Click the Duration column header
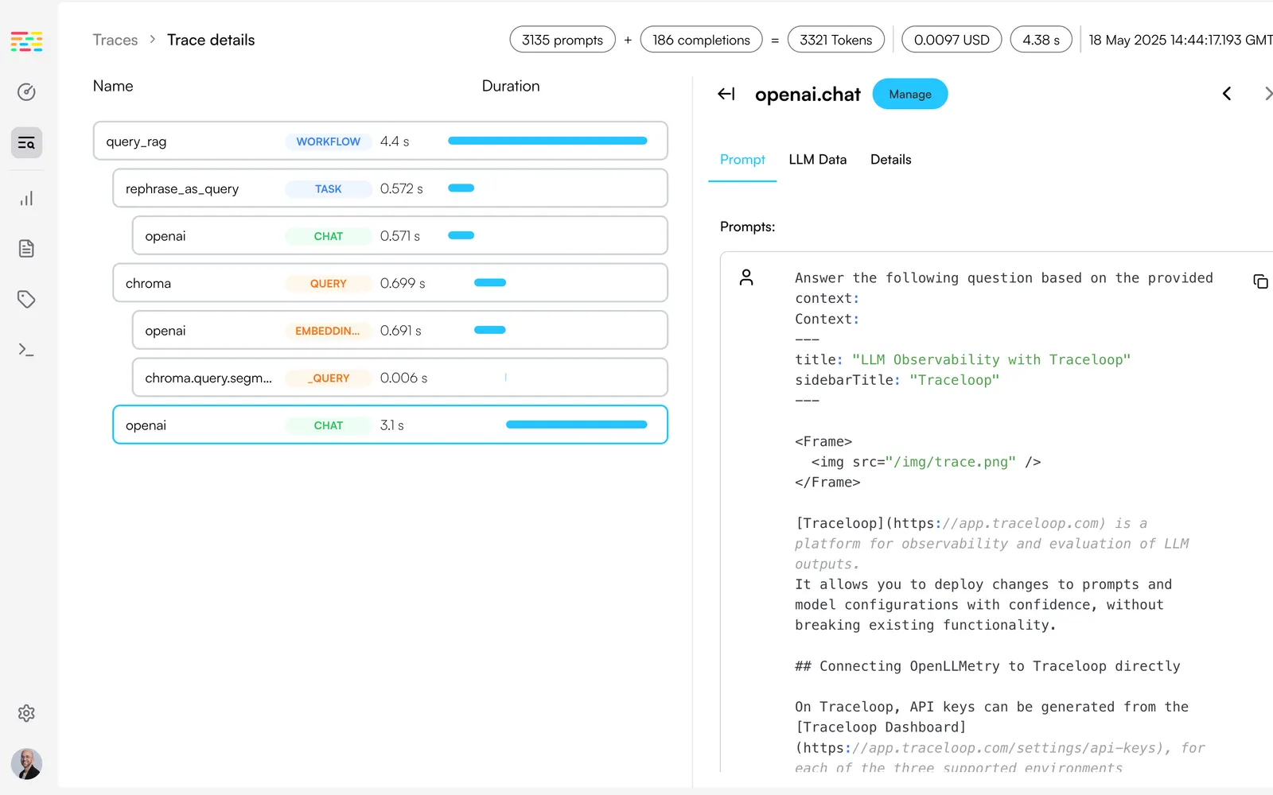This screenshot has width=1273, height=795. coord(511,86)
